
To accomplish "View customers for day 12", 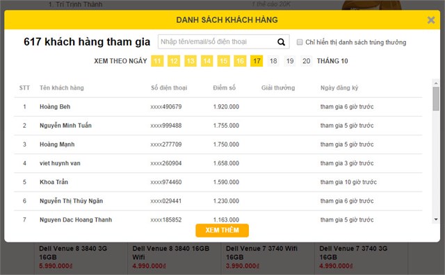I will tap(174, 61).
